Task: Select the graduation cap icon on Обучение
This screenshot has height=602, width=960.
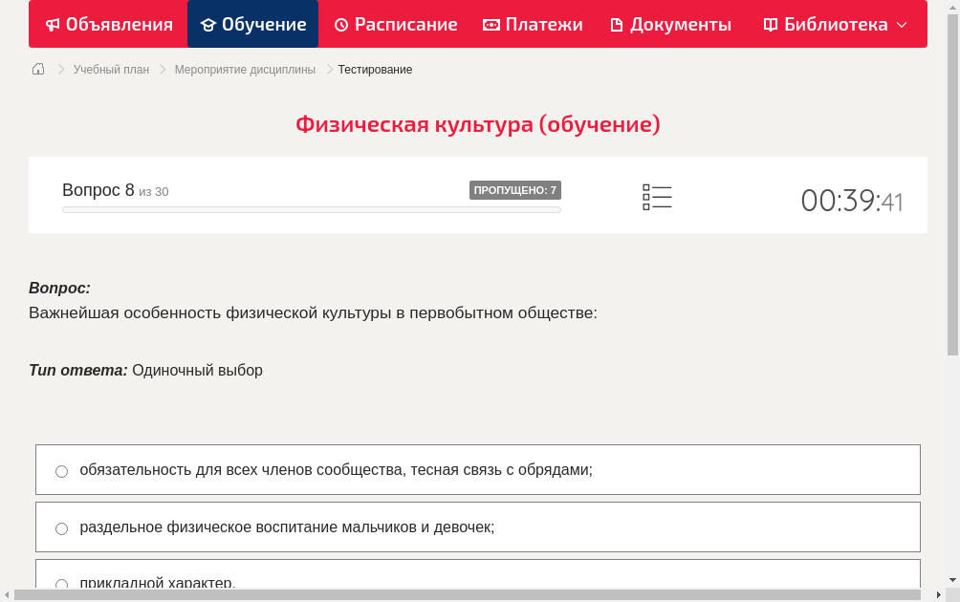Action: pos(209,24)
